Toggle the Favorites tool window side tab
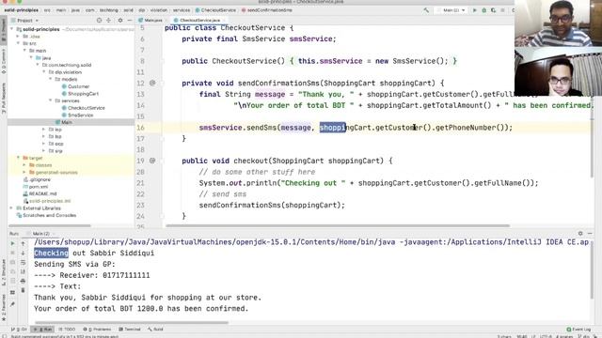Image resolution: width=602 pixels, height=338 pixels. [x=4, y=308]
